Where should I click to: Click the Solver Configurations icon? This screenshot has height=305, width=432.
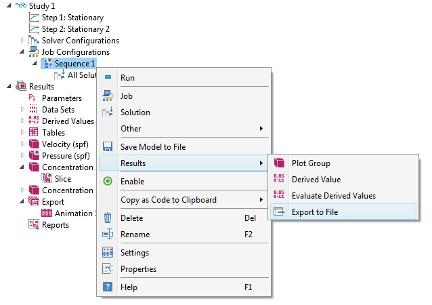pos(34,41)
